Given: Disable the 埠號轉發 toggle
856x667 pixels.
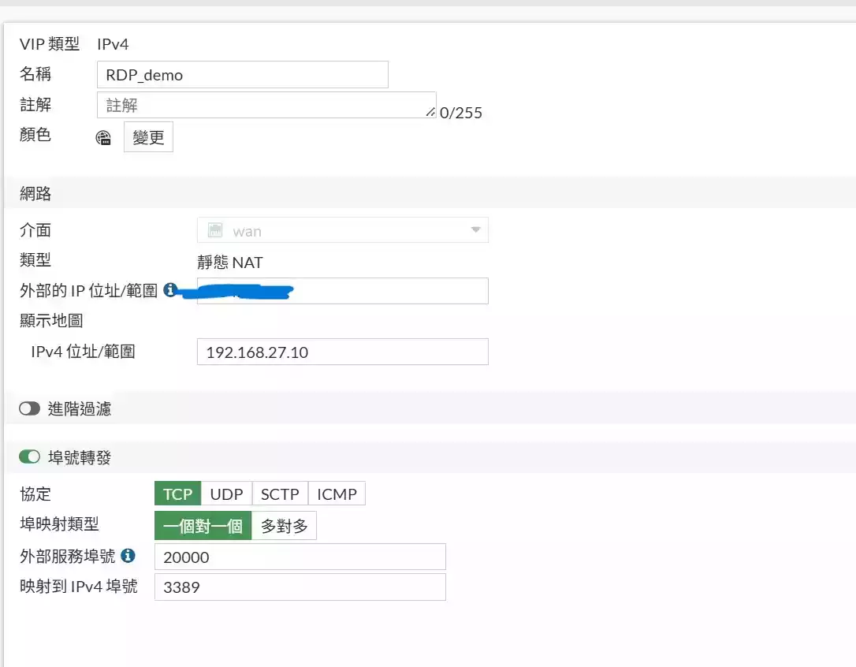Looking at the screenshot, I should 30,457.
